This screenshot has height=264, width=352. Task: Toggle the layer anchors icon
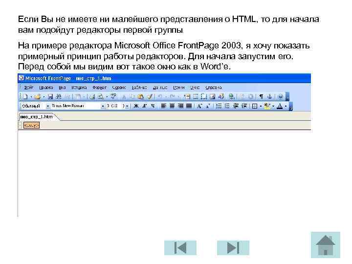[270, 97]
